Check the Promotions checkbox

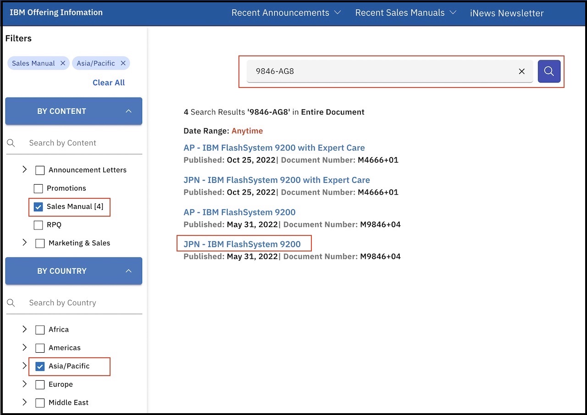pyautogui.click(x=38, y=188)
